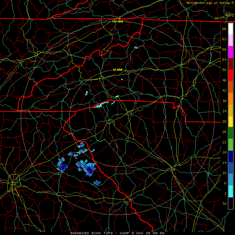Click the legend value 58
Screen dimensions: 235x235
pyautogui.click(x=224, y=49)
